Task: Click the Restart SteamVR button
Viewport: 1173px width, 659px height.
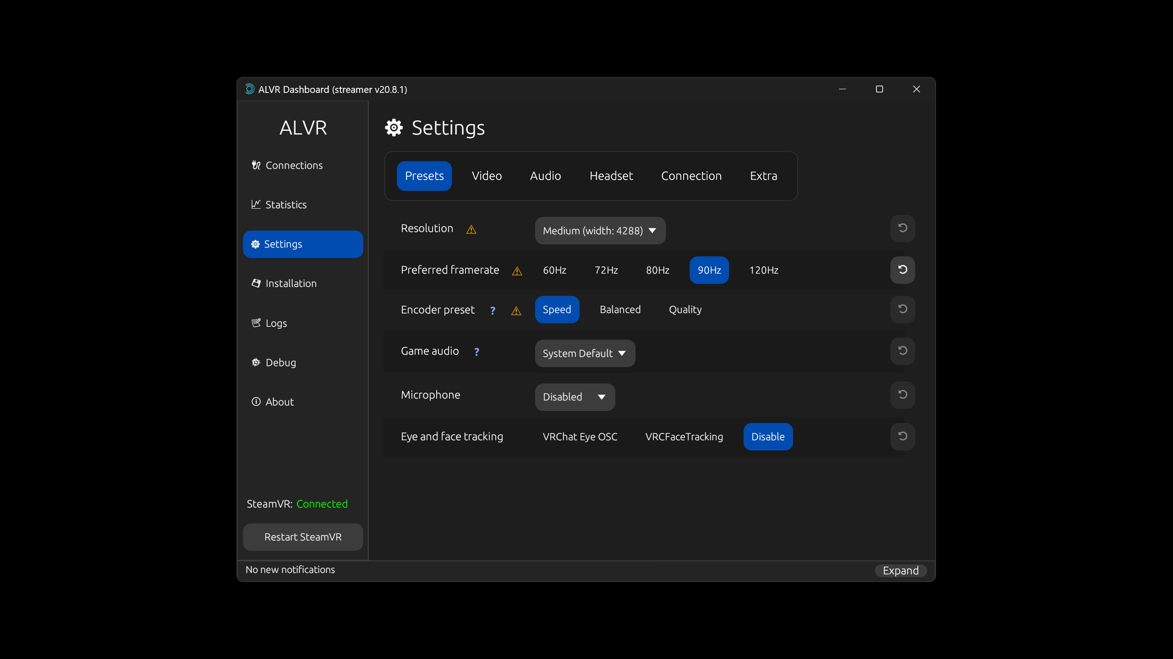Action: pyautogui.click(x=302, y=536)
